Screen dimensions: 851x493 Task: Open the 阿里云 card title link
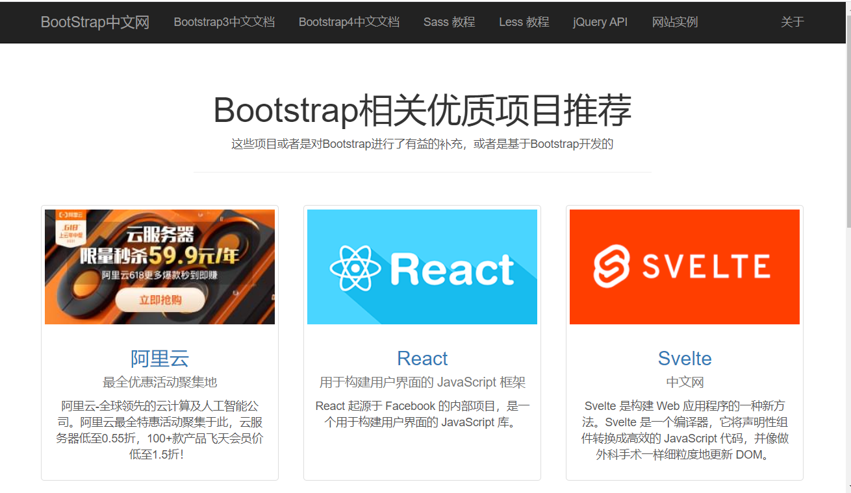tap(159, 357)
